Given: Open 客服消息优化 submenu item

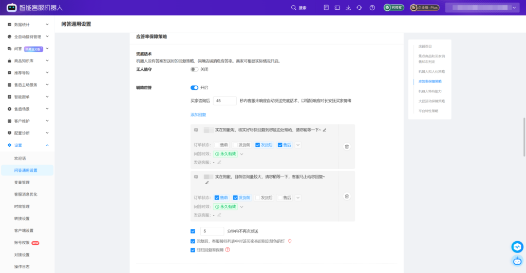Looking at the screenshot, I should 26,194.
